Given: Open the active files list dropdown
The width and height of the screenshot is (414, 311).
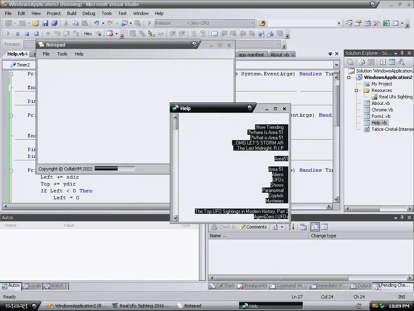Looking at the screenshot, I should tap(330, 54).
